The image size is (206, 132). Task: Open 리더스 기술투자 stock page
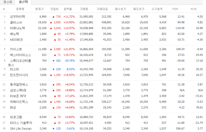coord(21,123)
